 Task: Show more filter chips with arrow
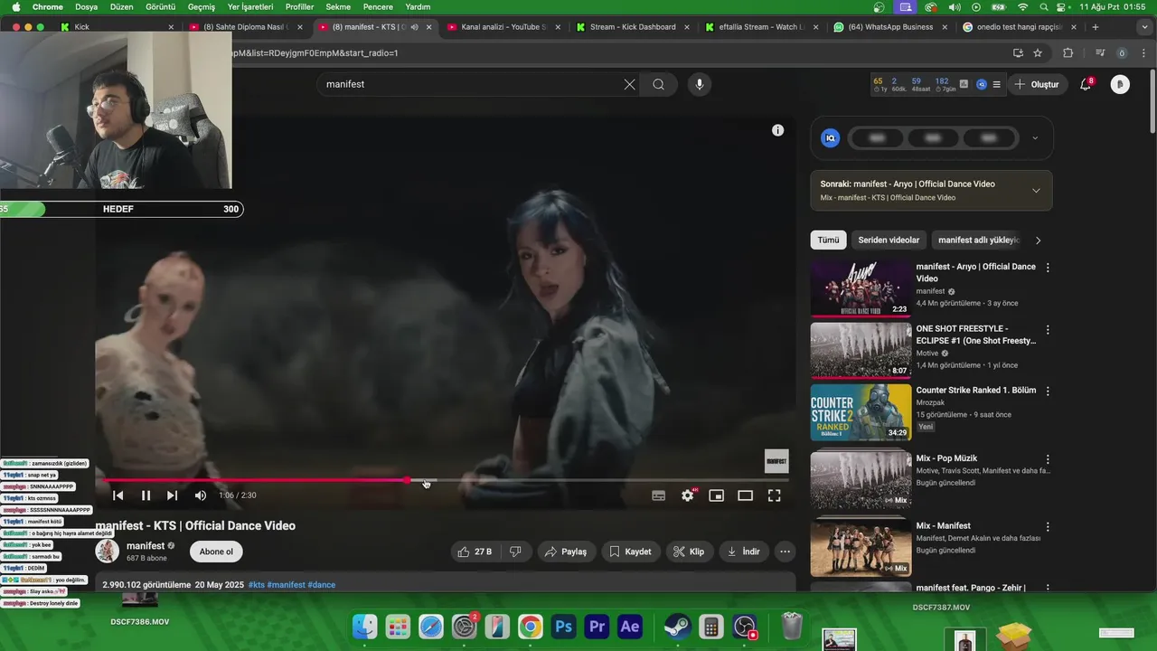coord(1038,241)
